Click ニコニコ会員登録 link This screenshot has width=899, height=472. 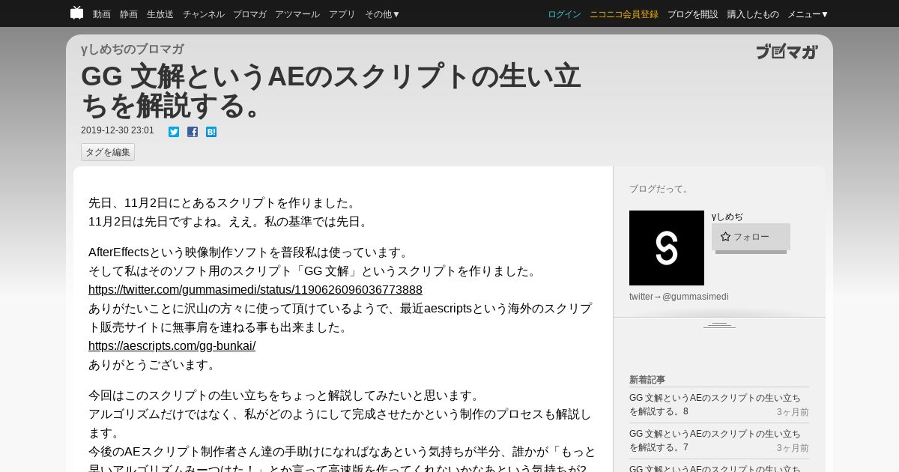point(624,14)
